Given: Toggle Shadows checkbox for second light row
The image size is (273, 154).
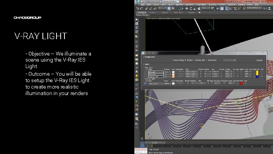Looking at the screenshot, I should [201, 74].
